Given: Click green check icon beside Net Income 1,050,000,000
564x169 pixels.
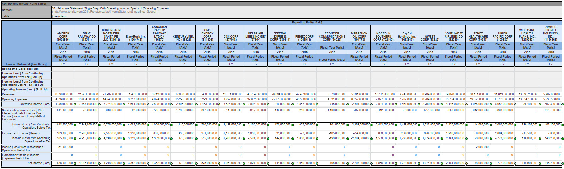Looking at the screenshot, I should (317, 163).
